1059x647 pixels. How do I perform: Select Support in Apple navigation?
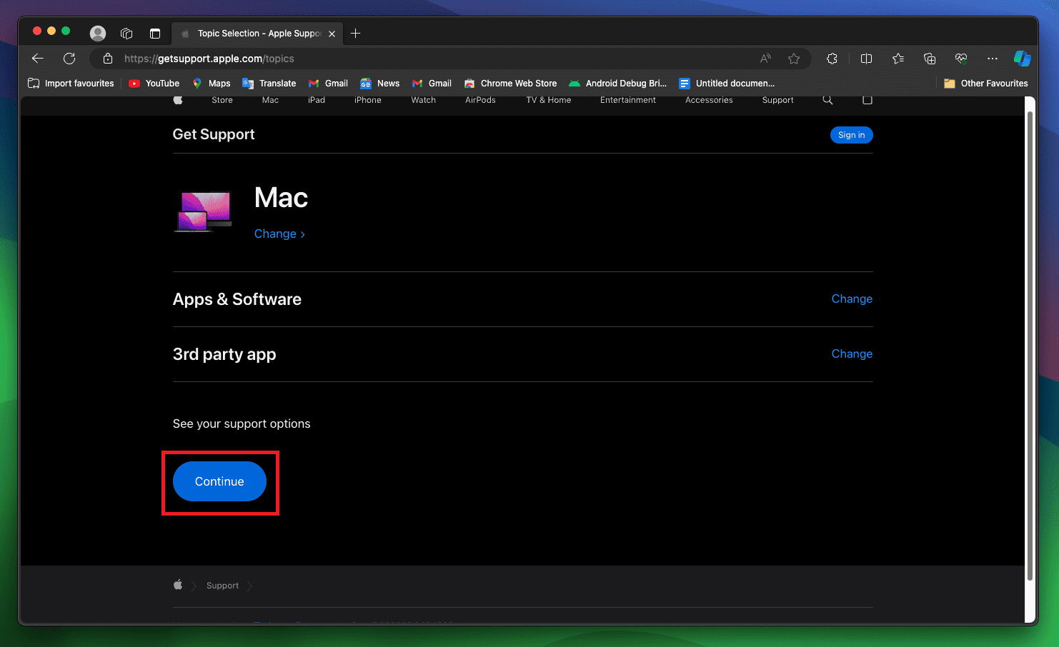click(x=778, y=100)
